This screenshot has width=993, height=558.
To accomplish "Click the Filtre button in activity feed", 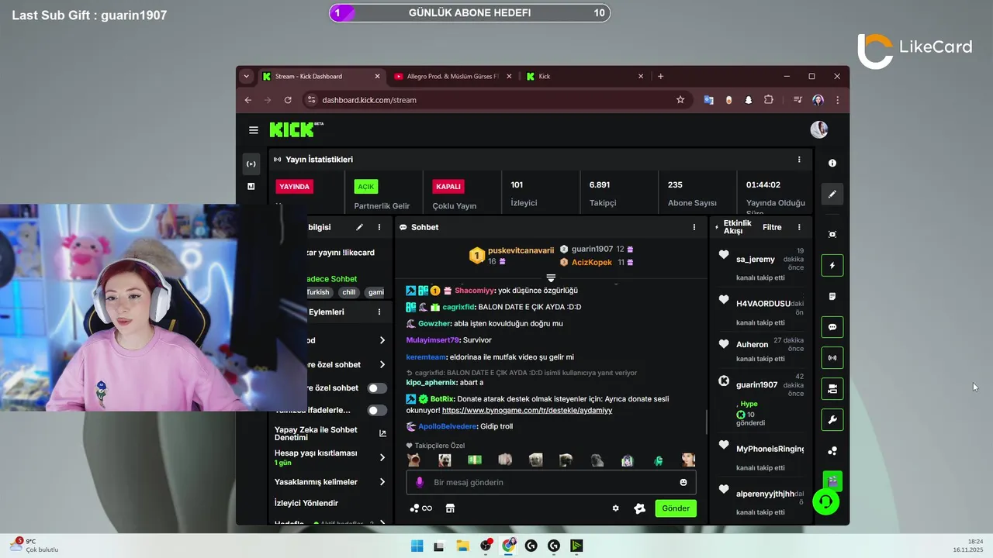I will (x=772, y=227).
